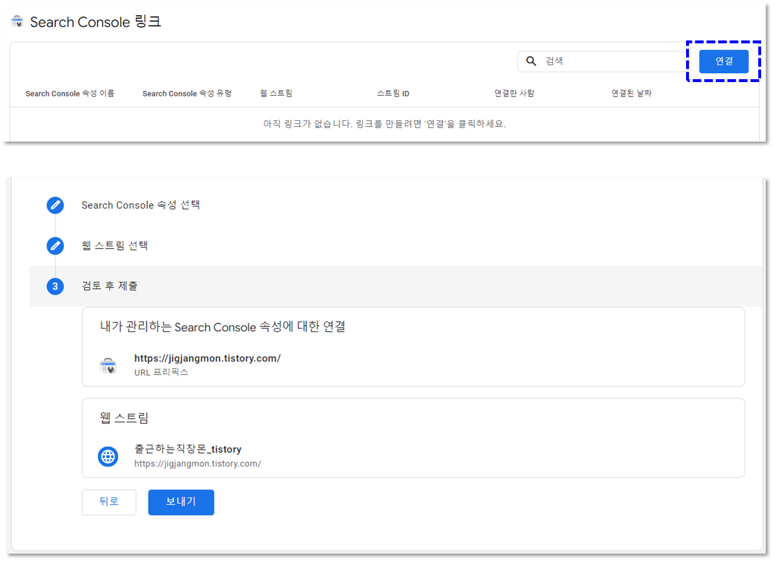Click the URL 프리픽스 label
Screen dimensions: 775x564
[161, 372]
